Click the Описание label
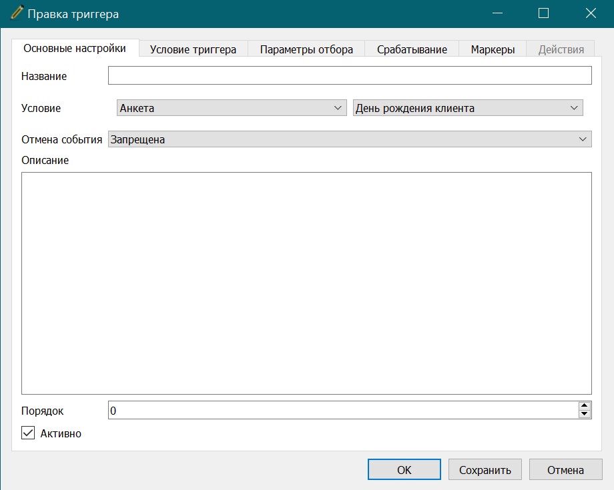The width and height of the screenshot is (614, 490). [45, 161]
